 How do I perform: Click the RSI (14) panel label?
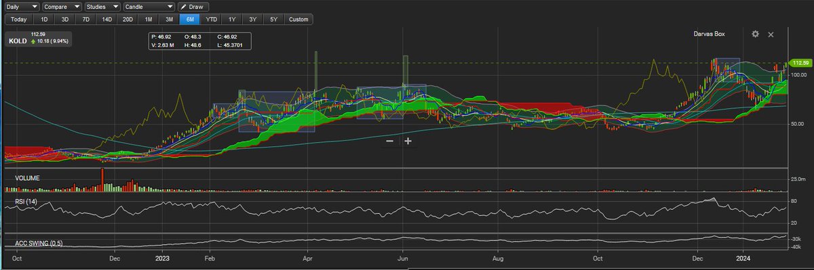click(x=26, y=202)
